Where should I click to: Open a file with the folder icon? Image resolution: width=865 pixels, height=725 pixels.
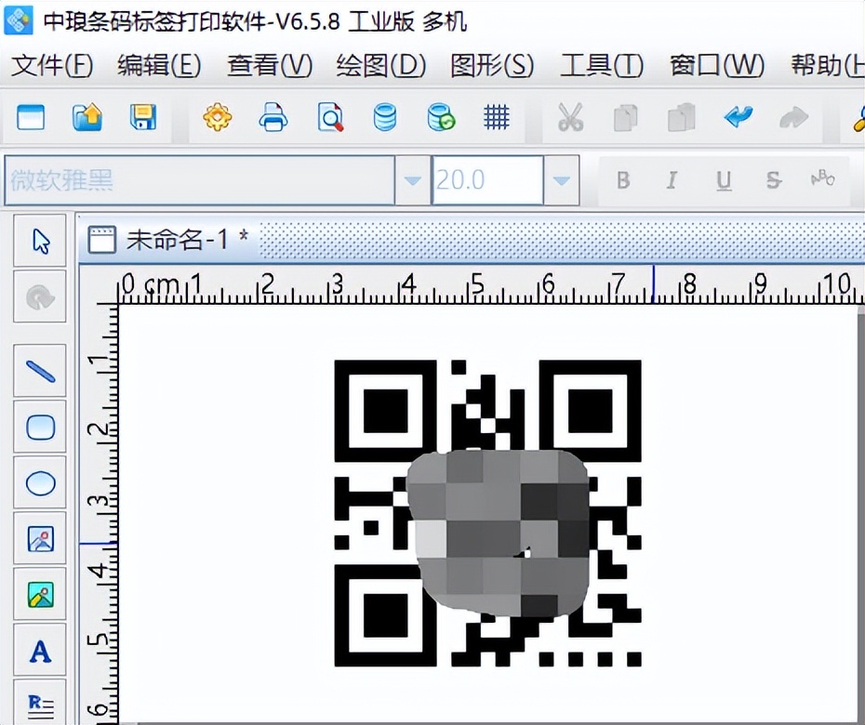(87, 117)
